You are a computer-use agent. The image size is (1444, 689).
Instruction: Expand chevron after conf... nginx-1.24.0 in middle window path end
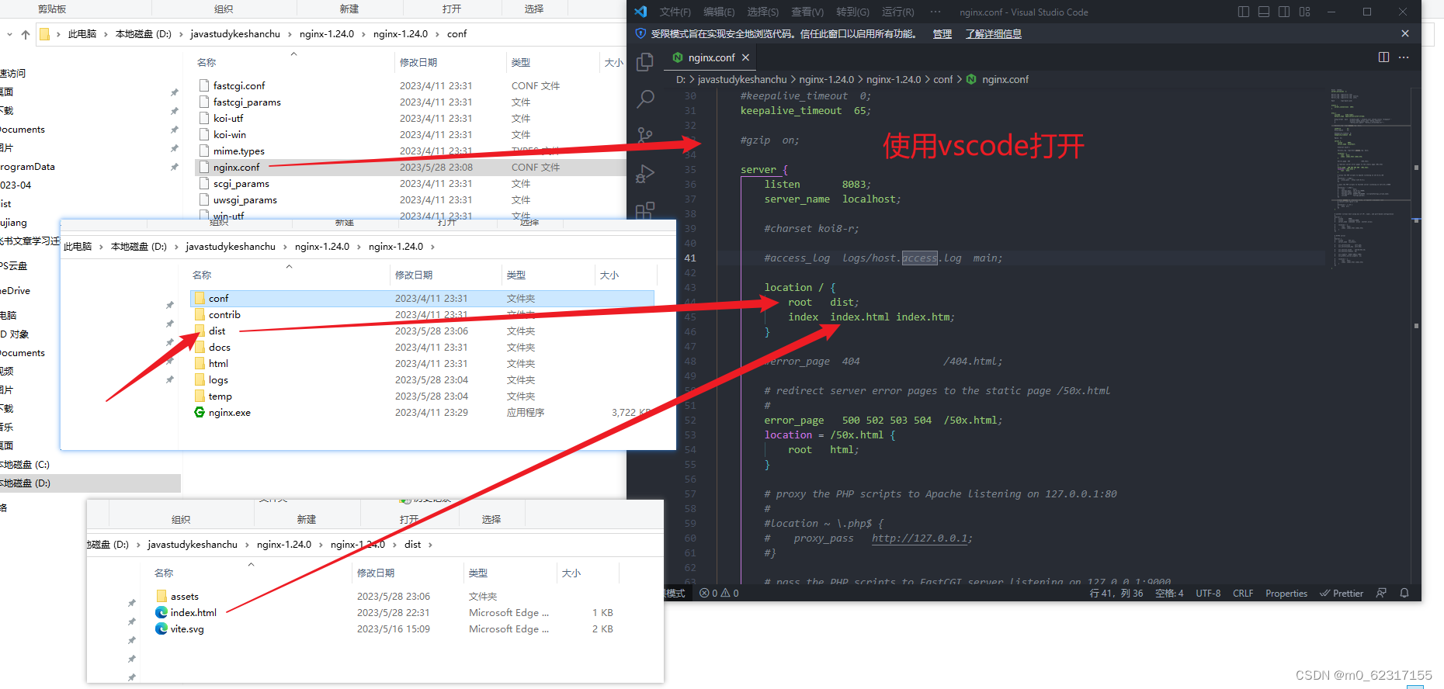click(432, 247)
